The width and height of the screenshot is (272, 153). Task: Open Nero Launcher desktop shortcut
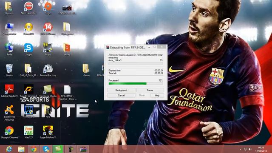(28, 8)
